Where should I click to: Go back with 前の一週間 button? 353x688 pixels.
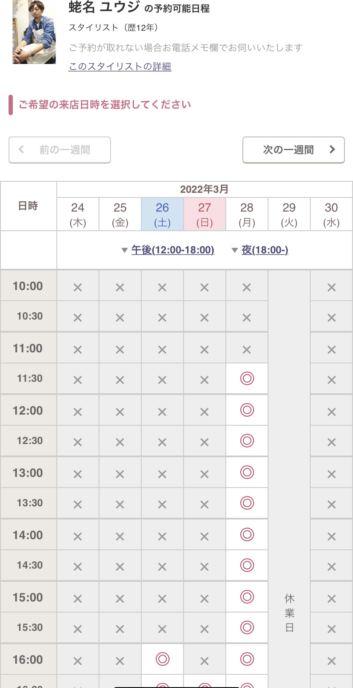(x=60, y=150)
